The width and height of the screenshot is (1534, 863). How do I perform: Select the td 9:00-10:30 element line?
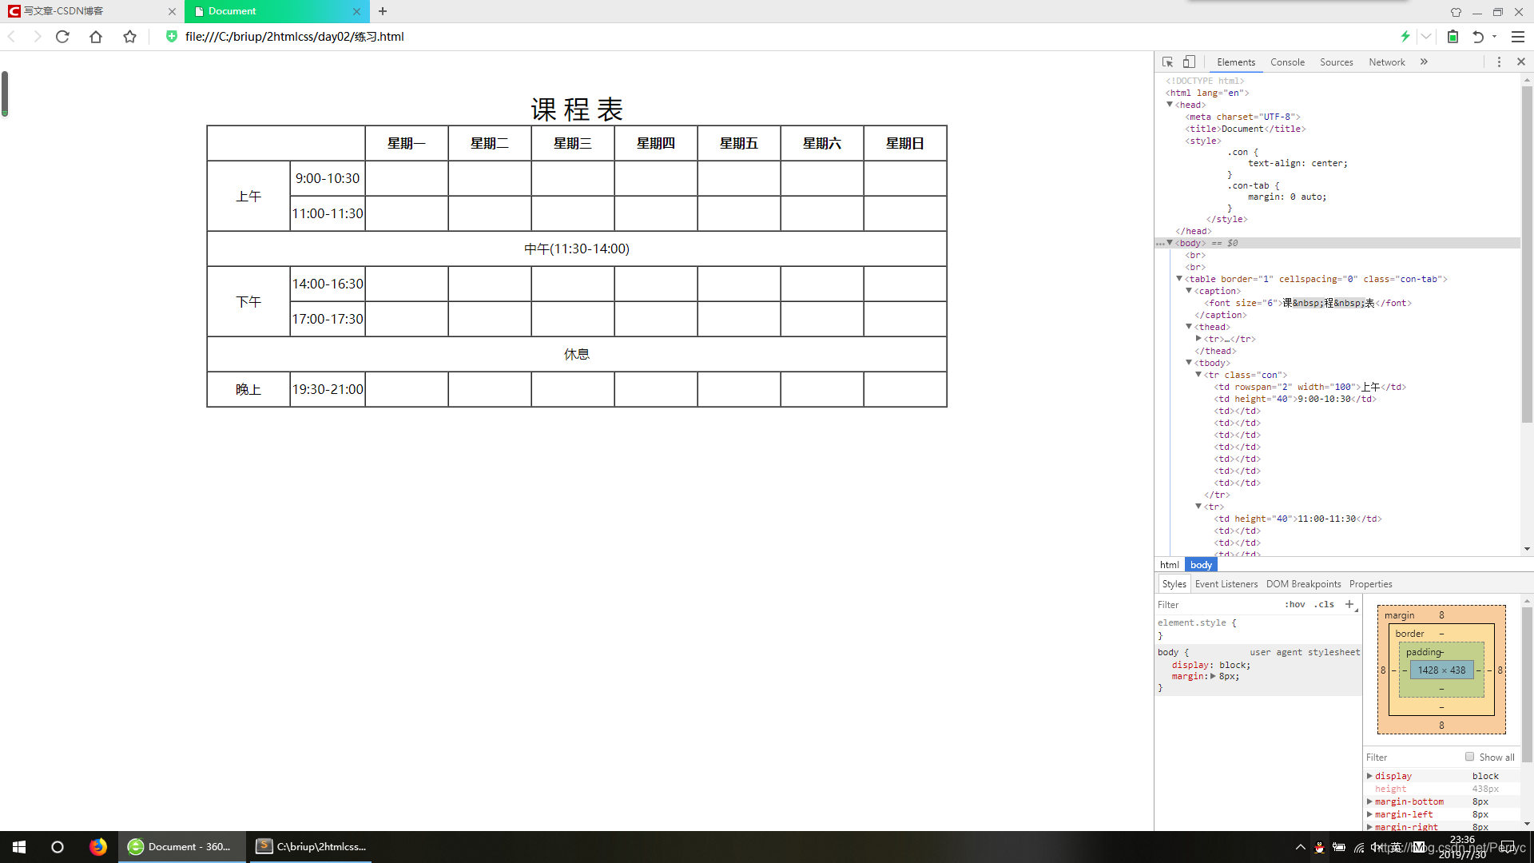tap(1295, 399)
